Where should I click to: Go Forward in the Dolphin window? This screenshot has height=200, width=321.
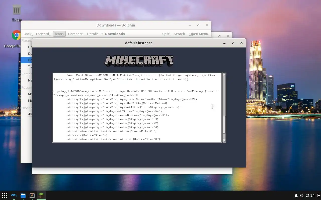point(43,34)
